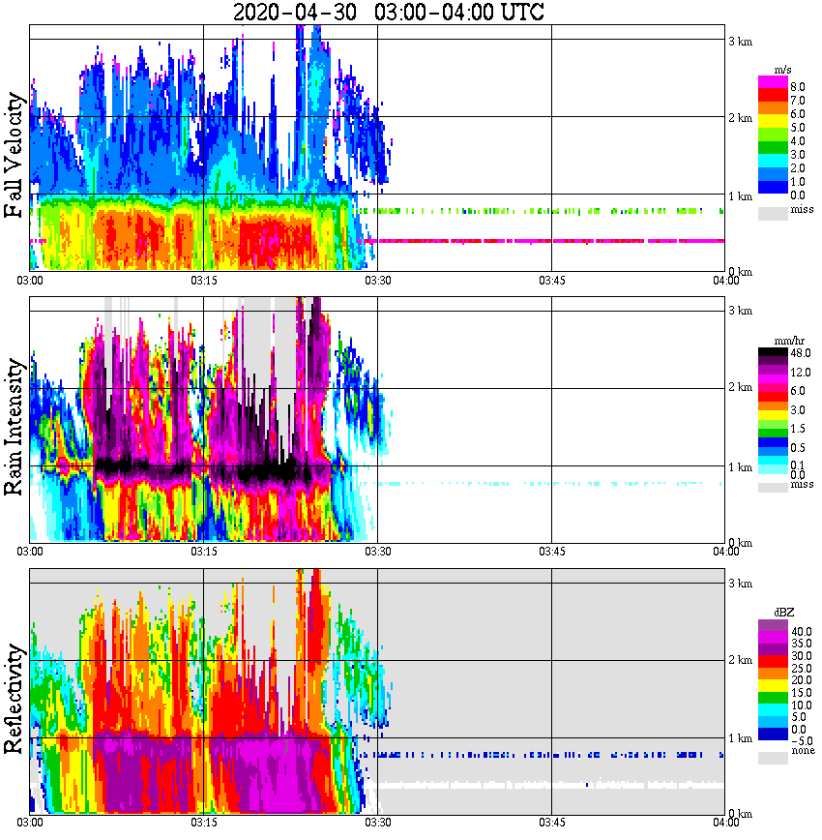Screen dimensions: 822x840
Task: Click 03:15 tick label under Reflectivity plot
Action: coord(203,823)
